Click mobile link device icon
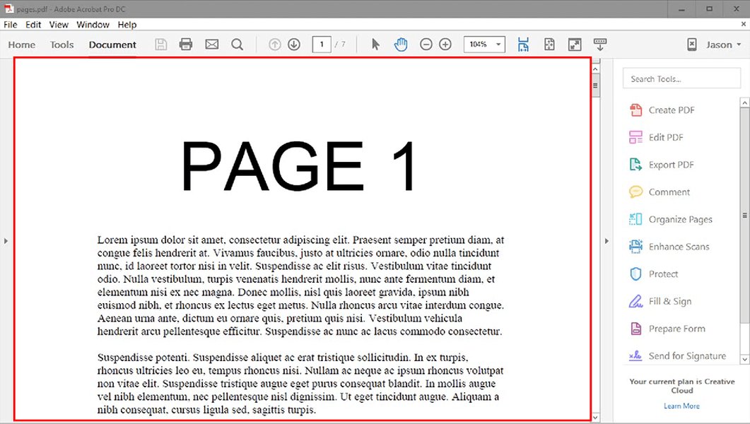 [x=691, y=45]
